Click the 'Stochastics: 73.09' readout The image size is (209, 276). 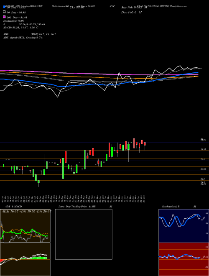[x=14, y=21]
